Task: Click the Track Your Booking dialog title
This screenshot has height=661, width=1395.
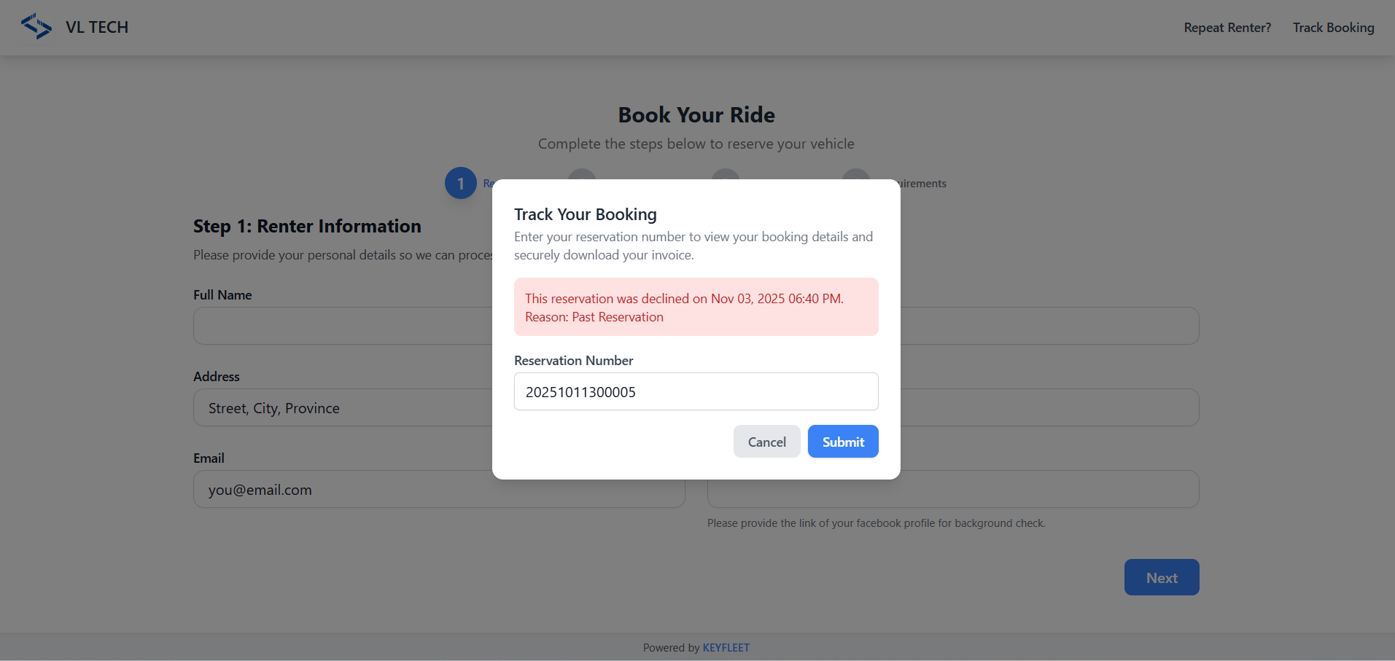Action: tap(585, 214)
